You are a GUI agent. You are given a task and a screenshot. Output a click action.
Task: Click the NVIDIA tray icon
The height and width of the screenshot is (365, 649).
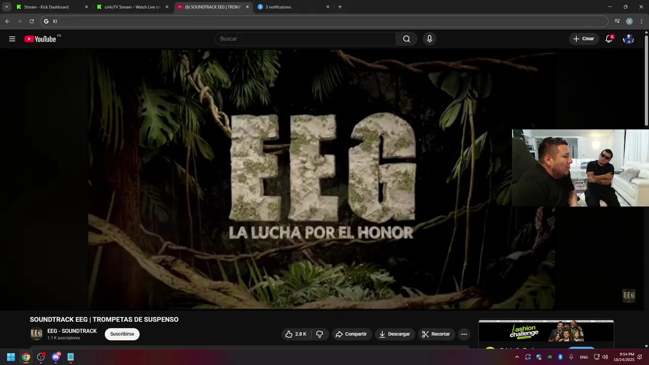pos(550,357)
